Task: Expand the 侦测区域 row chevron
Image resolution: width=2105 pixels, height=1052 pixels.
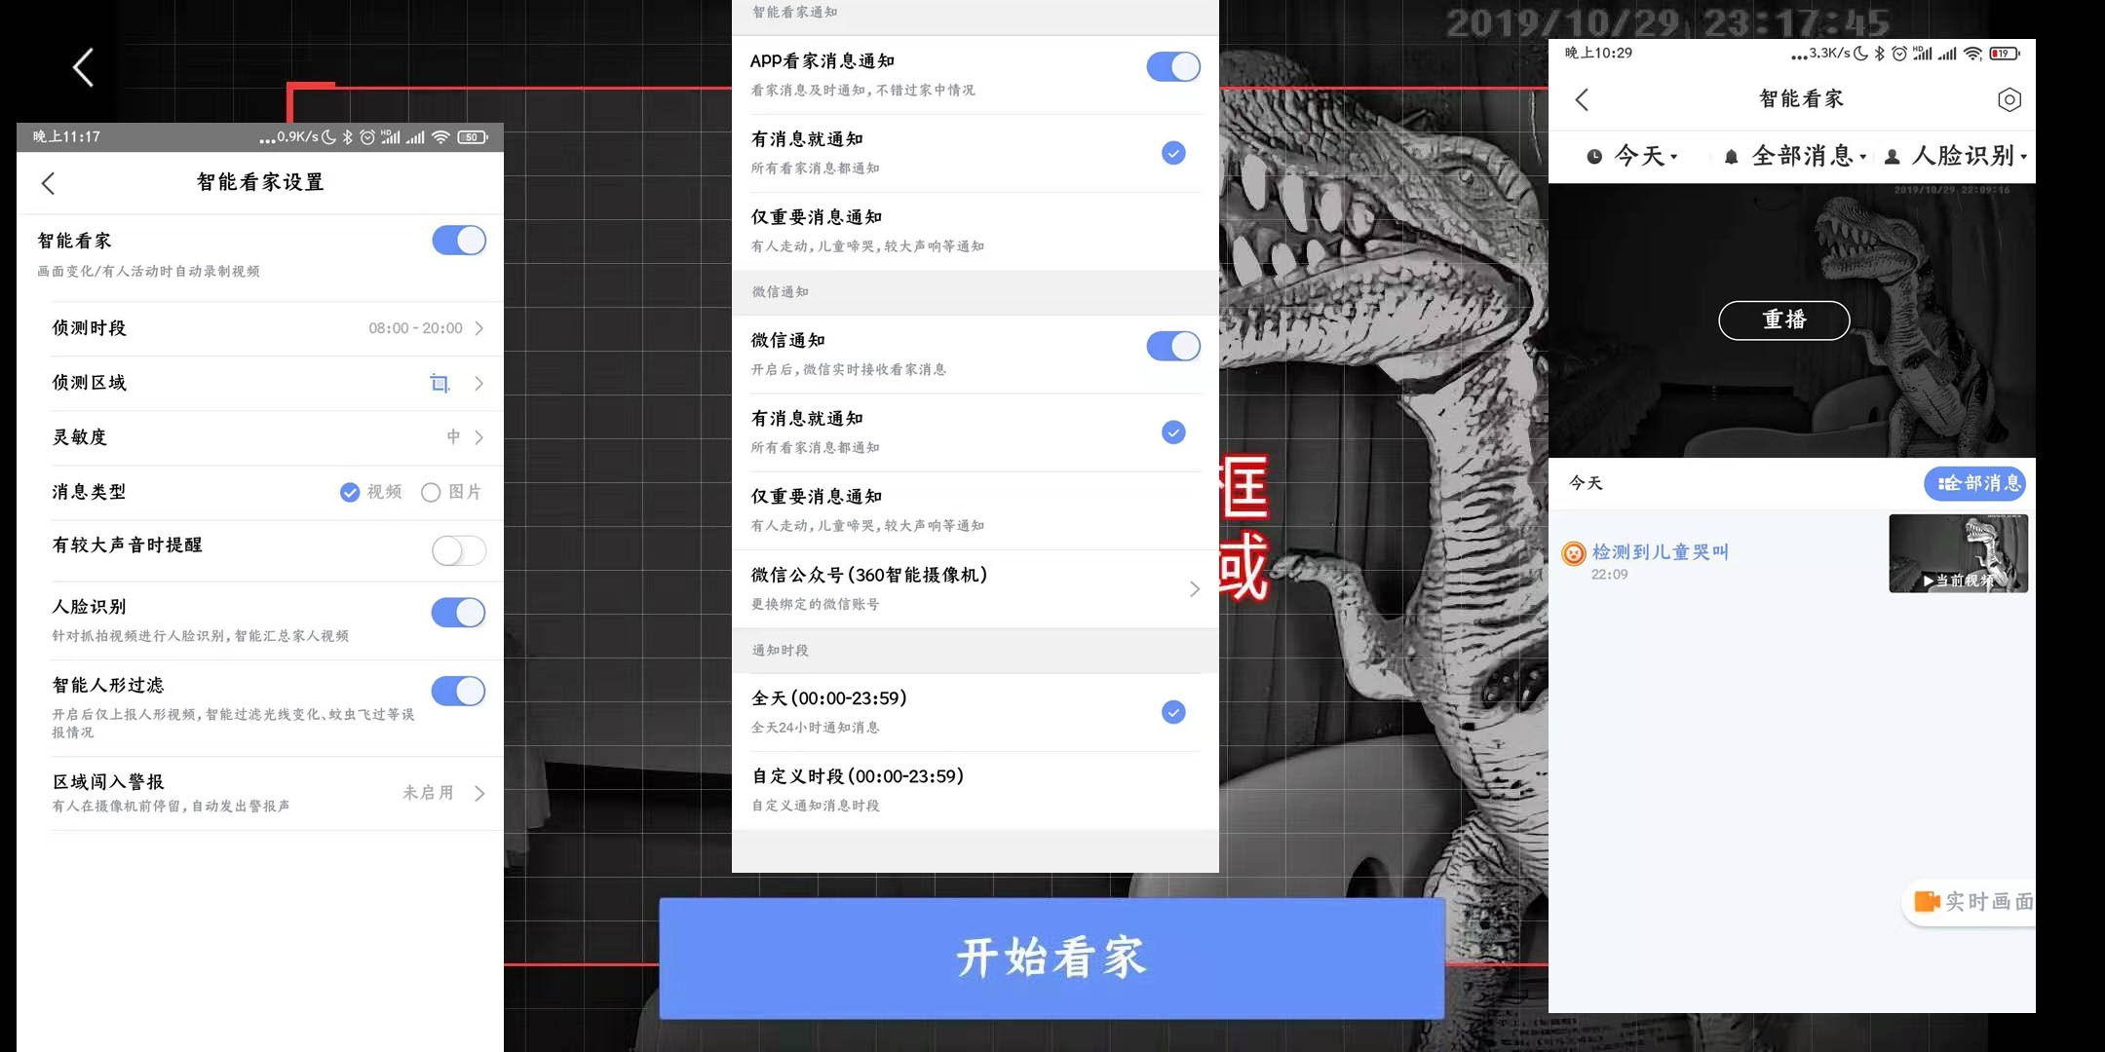Action: coord(478,383)
